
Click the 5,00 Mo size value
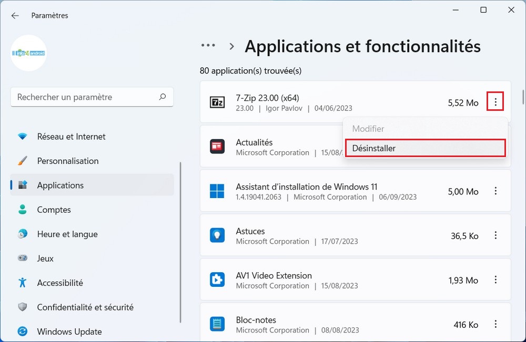point(463,192)
